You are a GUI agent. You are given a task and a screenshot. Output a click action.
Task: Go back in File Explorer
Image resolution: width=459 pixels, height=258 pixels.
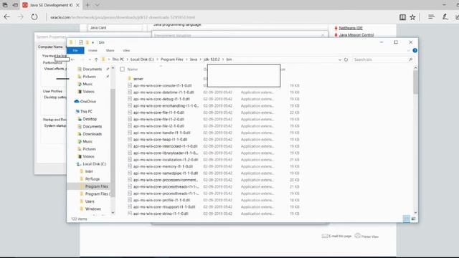(73, 59)
